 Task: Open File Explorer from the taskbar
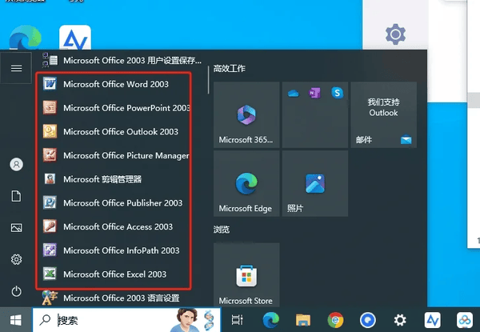pyautogui.click(x=303, y=320)
